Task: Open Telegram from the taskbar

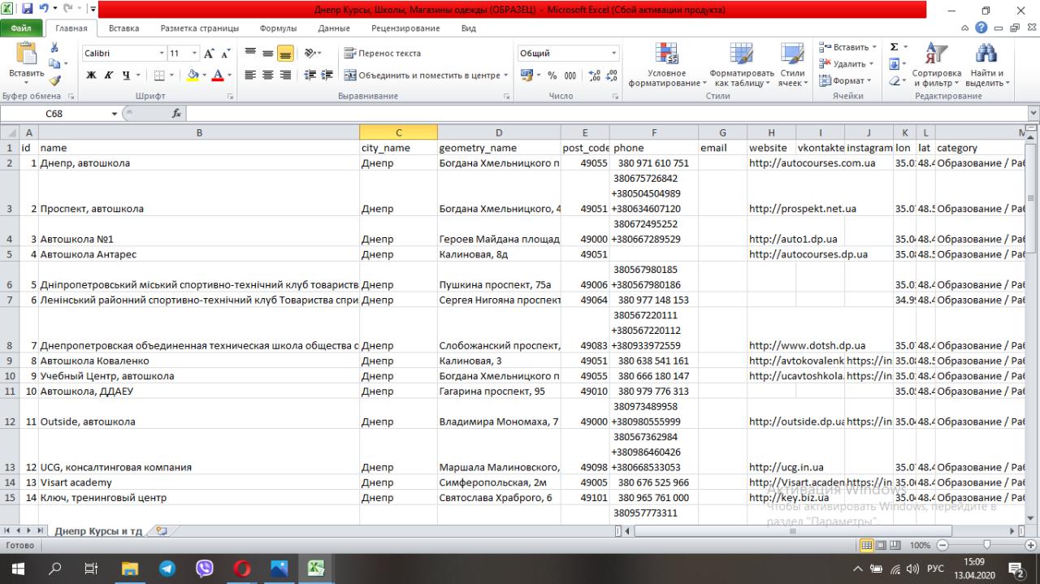Action: click(167, 569)
